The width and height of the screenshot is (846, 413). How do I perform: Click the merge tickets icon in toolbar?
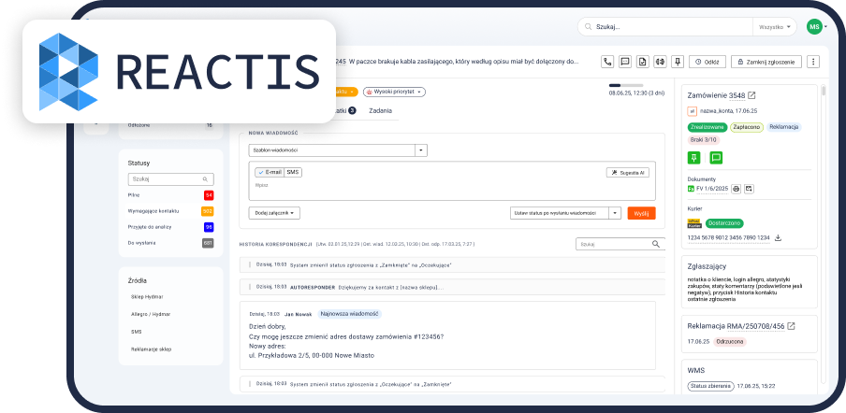660,62
